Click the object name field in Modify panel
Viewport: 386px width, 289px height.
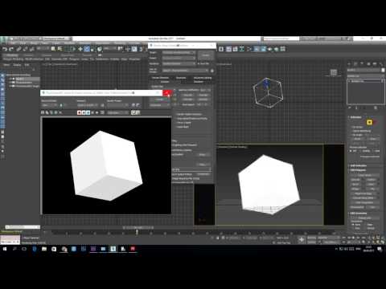point(363,70)
